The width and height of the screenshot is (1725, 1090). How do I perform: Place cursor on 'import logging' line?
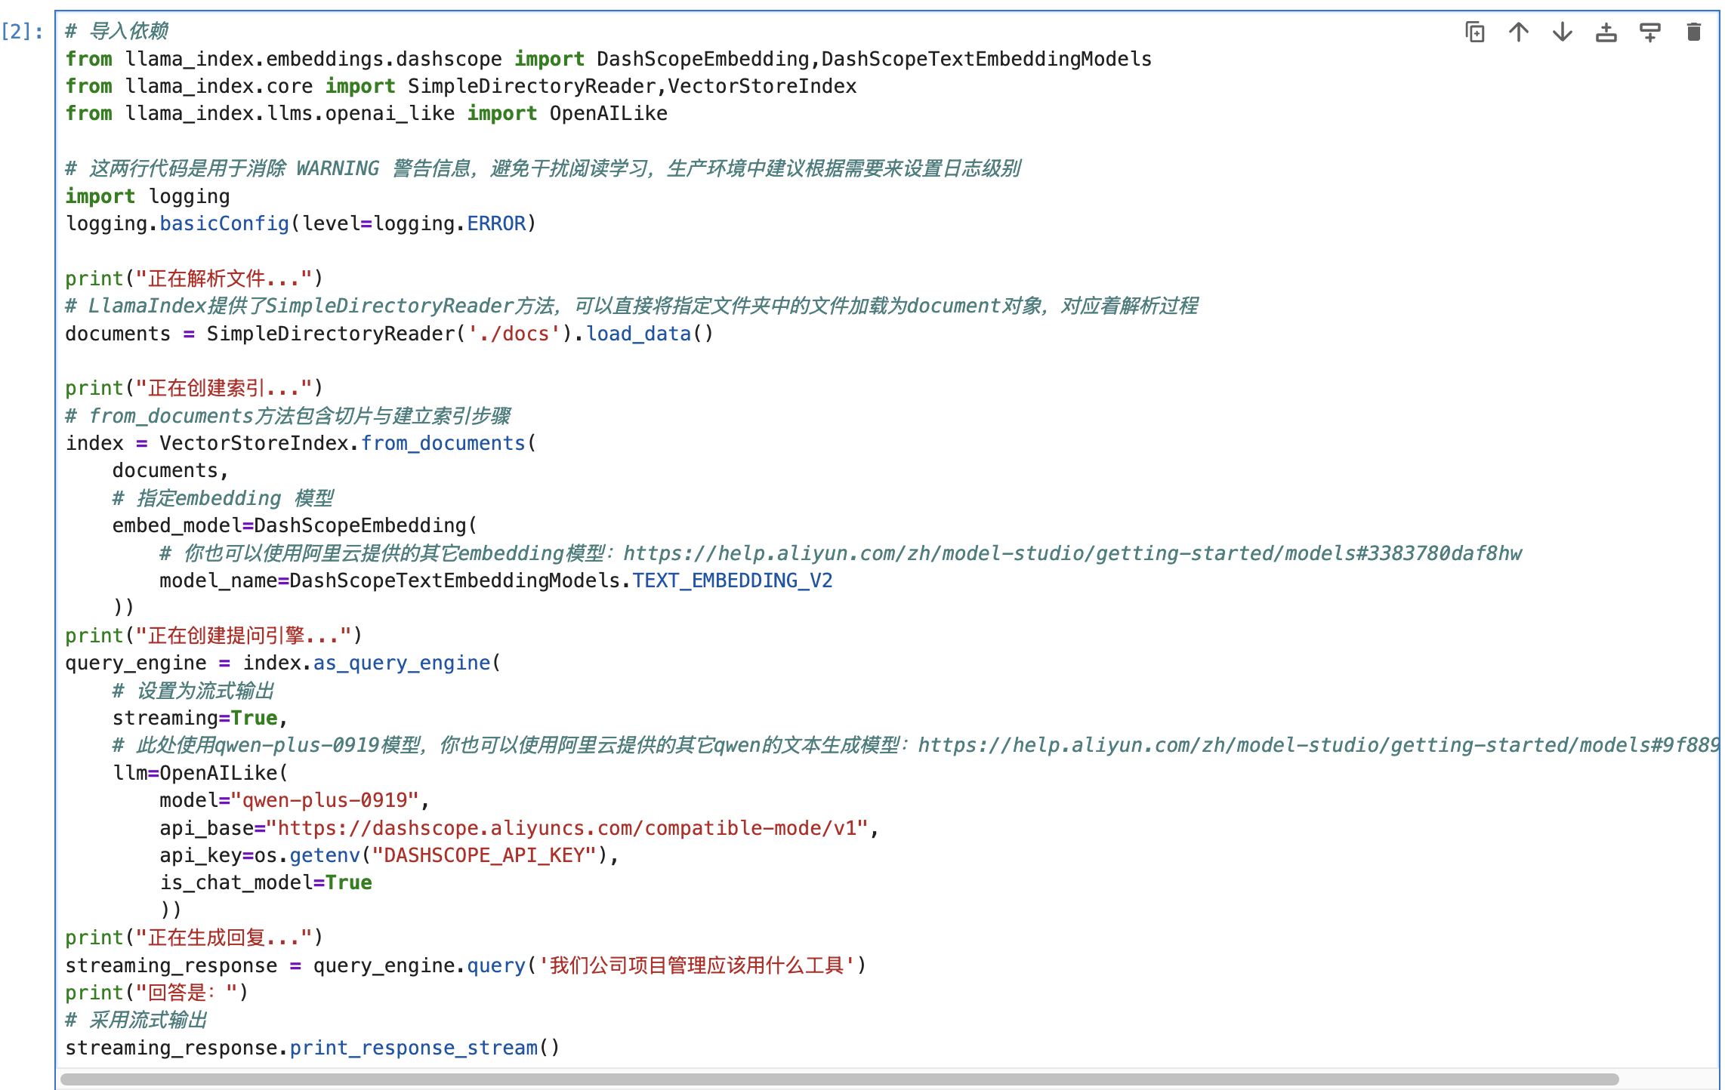click(x=148, y=196)
